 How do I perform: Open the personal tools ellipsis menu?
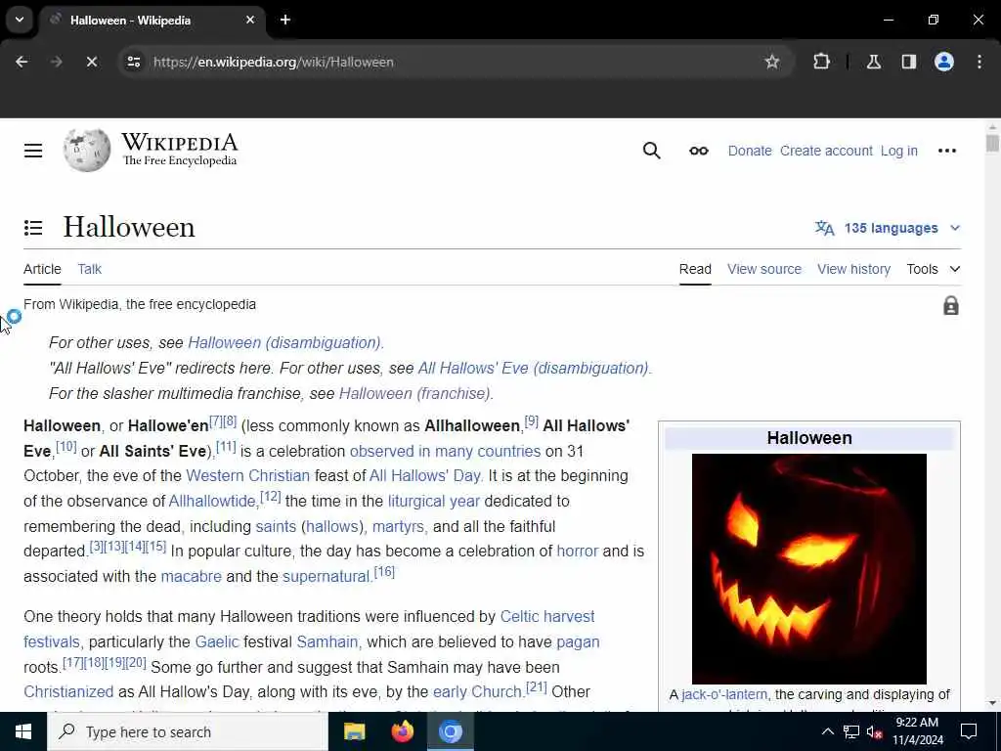[x=946, y=151]
